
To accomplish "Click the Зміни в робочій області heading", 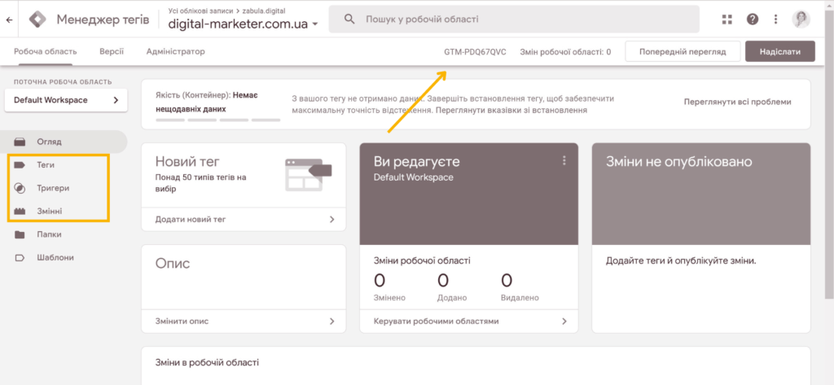I will pos(207,363).
